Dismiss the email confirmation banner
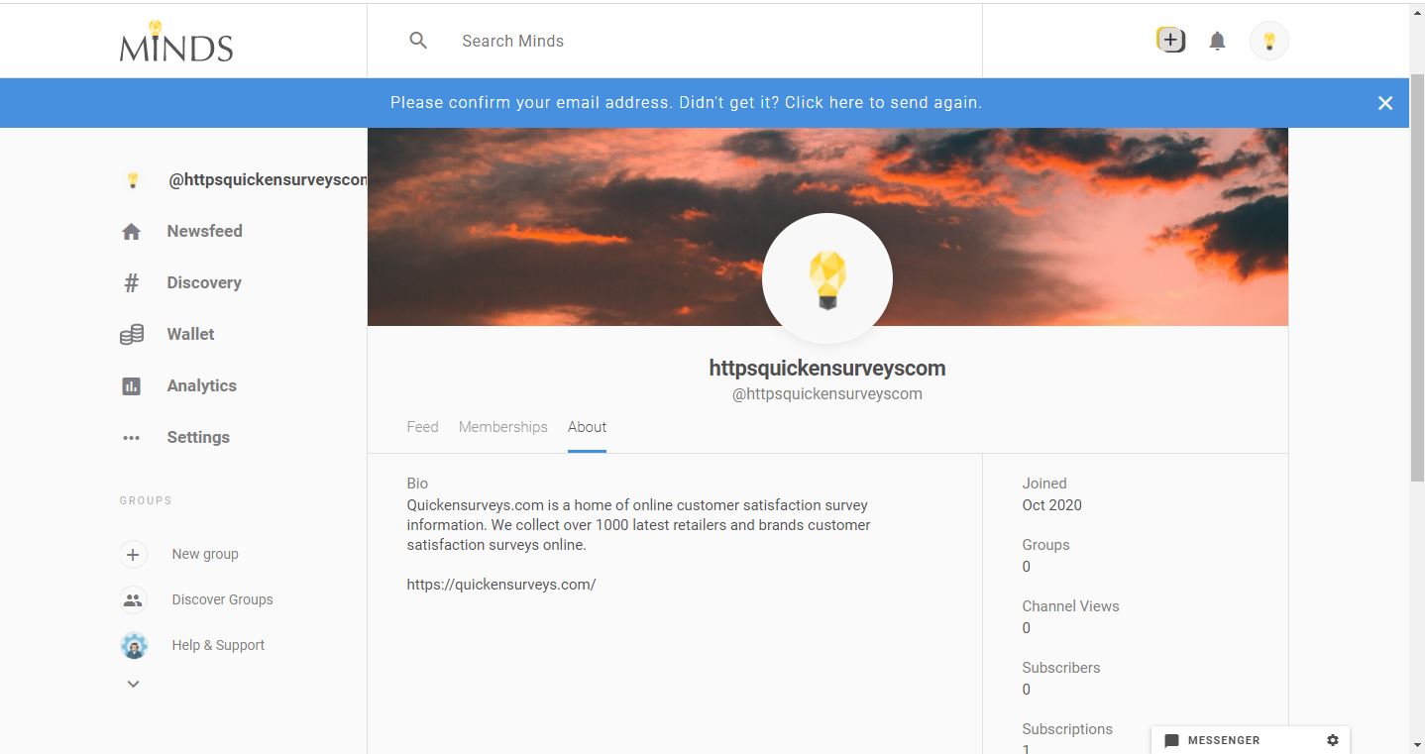The height and width of the screenshot is (754, 1425). click(x=1385, y=103)
